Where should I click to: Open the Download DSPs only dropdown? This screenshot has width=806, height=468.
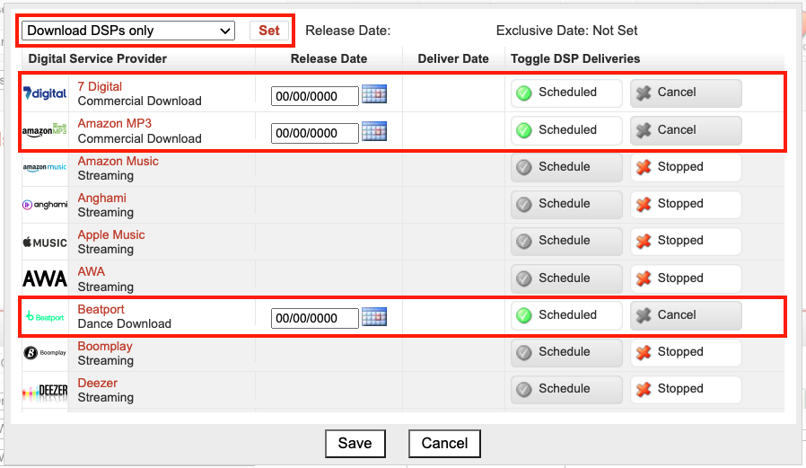(130, 31)
